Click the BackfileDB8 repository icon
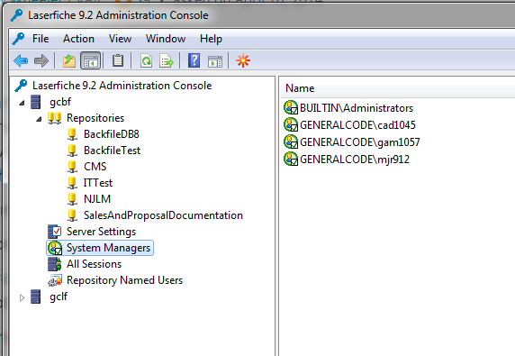 point(72,134)
